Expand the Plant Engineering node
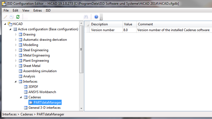The image size is (212, 119). (x=16, y=61)
